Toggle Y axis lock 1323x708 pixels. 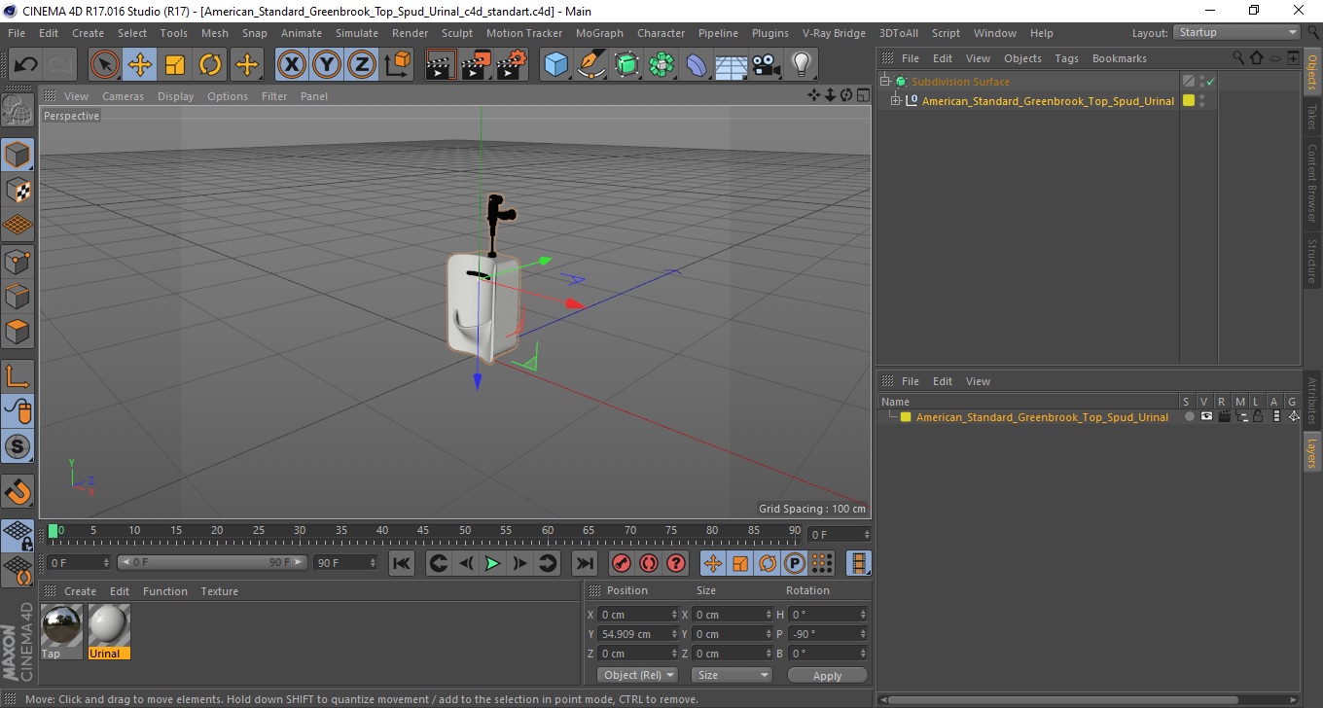click(327, 65)
